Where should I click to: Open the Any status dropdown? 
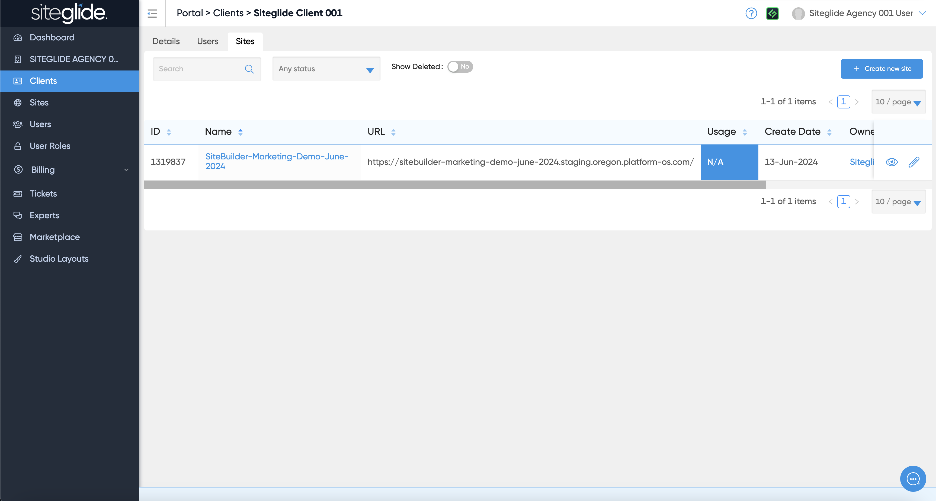[326, 69]
